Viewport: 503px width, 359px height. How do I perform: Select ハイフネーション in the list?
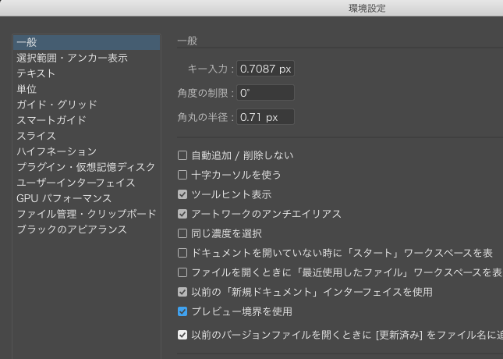coord(87,151)
